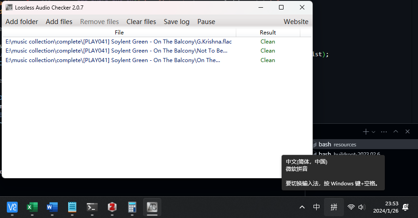This screenshot has height=218, width=418.
Task: Click Clean result for G.Krishna.flac
Action: click(x=268, y=42)
